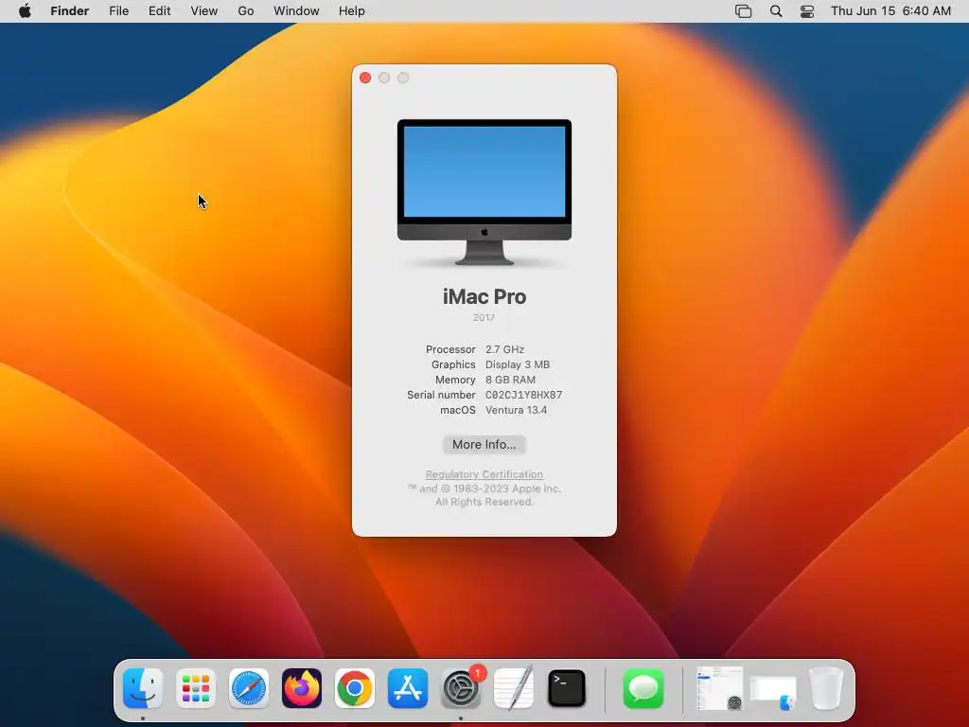This screenshot has width=969, height=727.
Task: Click the date and time in menu bar
Action: (x=890, y=11)
